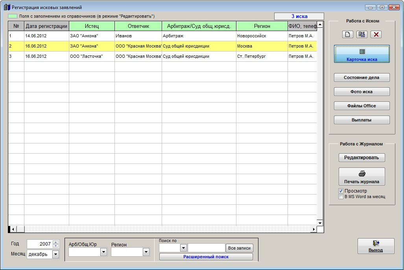The image size is (404, 270).
Task: Click the red X delete claim icon
Action: (x=376, y=35)
